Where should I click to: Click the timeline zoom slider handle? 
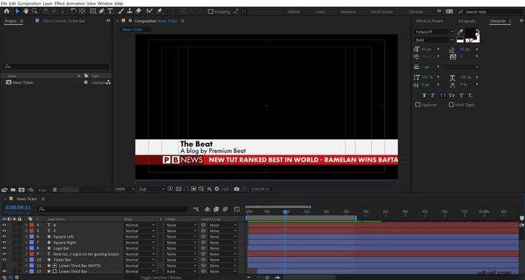(x=267, y=277)
